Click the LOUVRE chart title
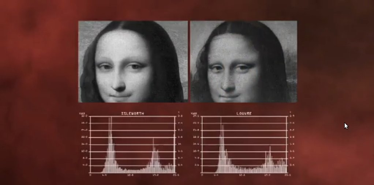The height and width of the screenshot is (185, 374). [x=244, y=113]
